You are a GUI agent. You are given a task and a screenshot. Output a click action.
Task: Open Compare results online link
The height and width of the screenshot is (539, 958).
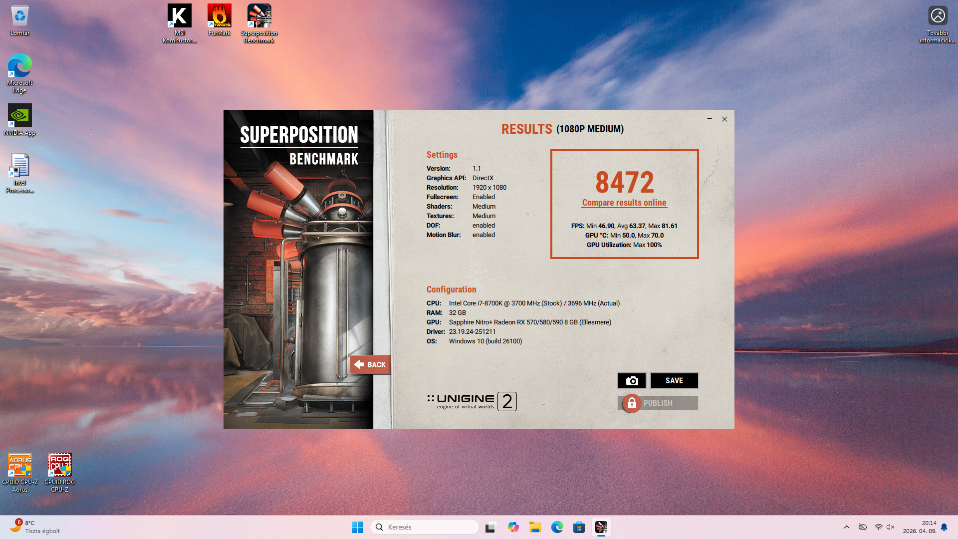pyautogui.click(x=624, y=203)
